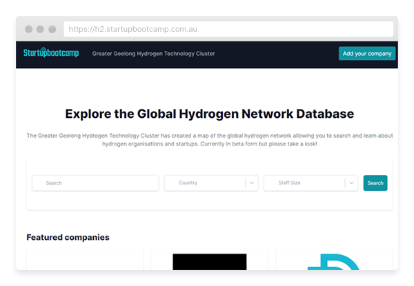The image size is (414, 286).
Task: Click the first gray browser window dot
Action: click(x=28, y=29)
